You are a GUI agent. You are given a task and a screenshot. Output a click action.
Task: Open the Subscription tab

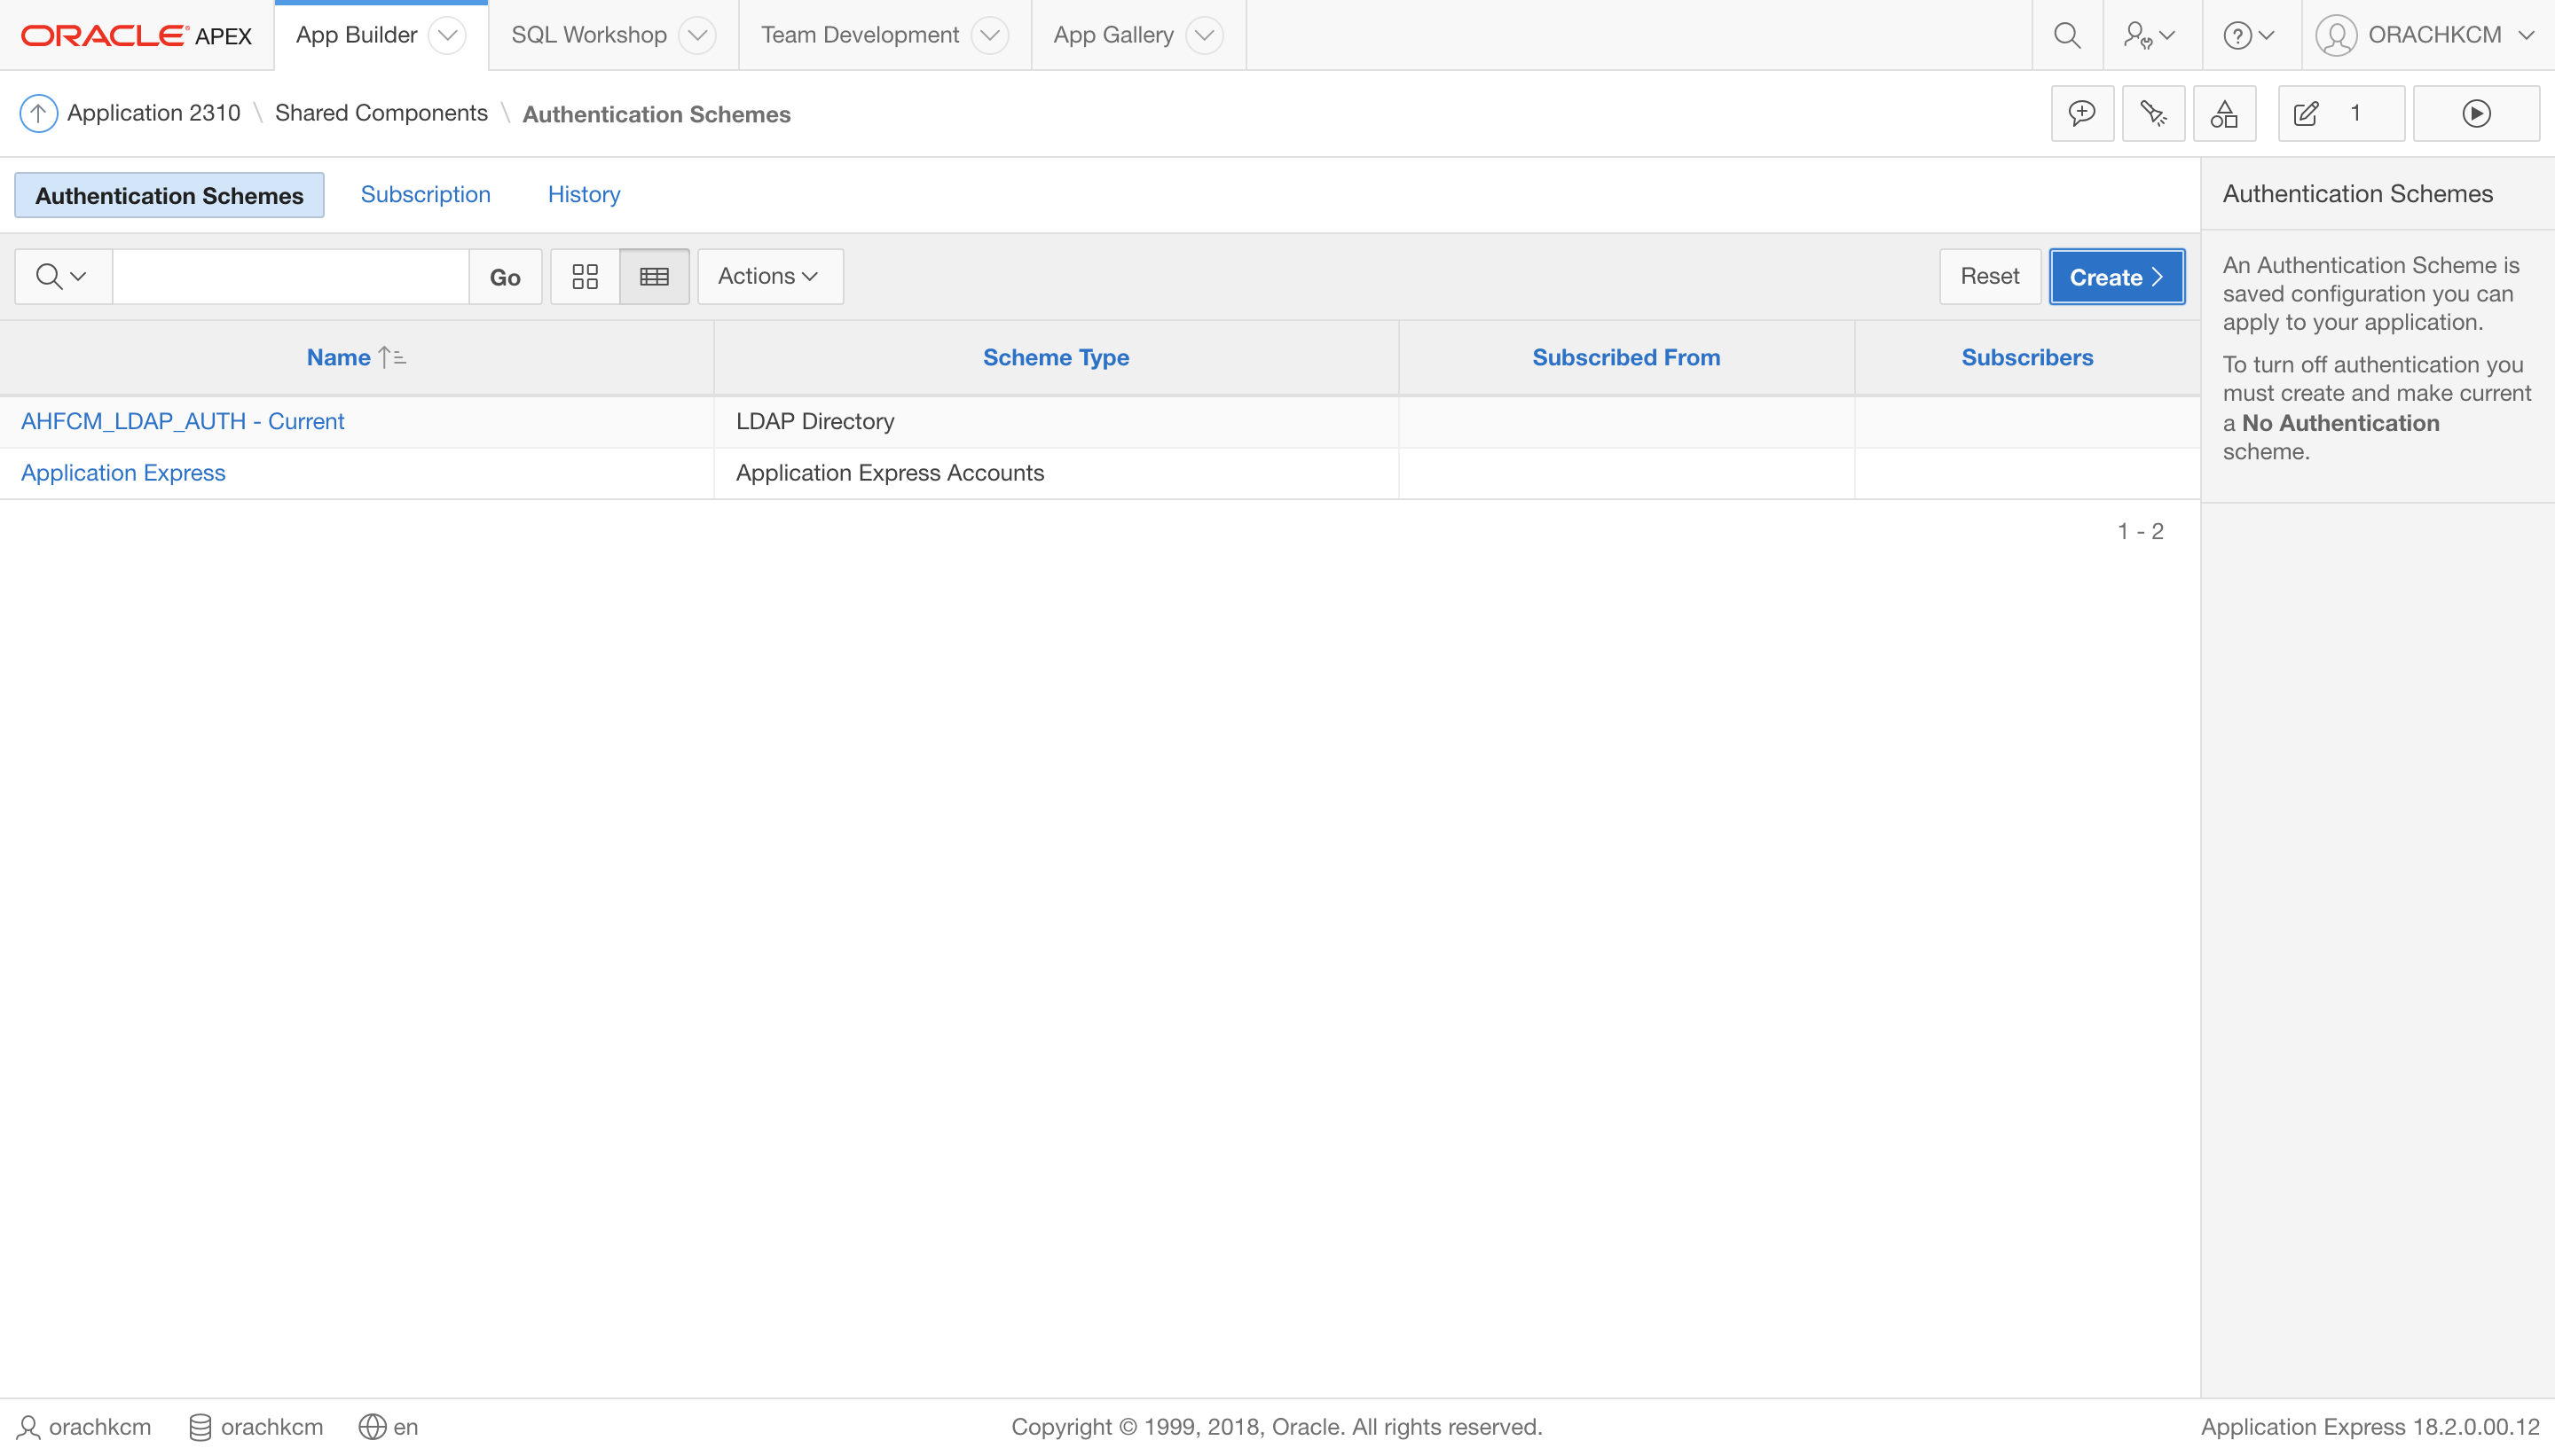tap(425, 194)
